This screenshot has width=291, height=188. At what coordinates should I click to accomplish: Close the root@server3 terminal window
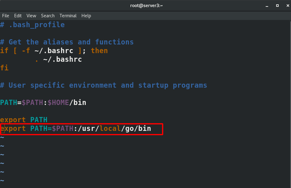point(288,6)
